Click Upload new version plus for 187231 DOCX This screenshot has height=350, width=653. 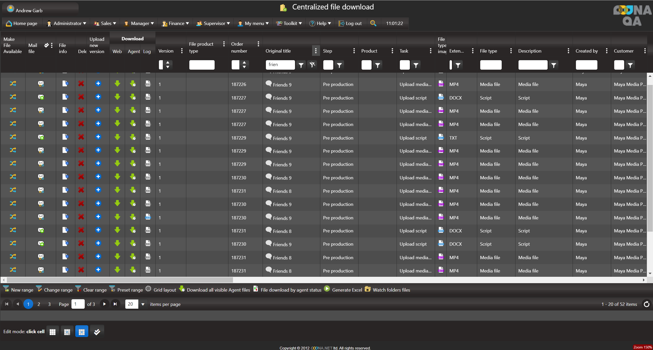point(98,230)
